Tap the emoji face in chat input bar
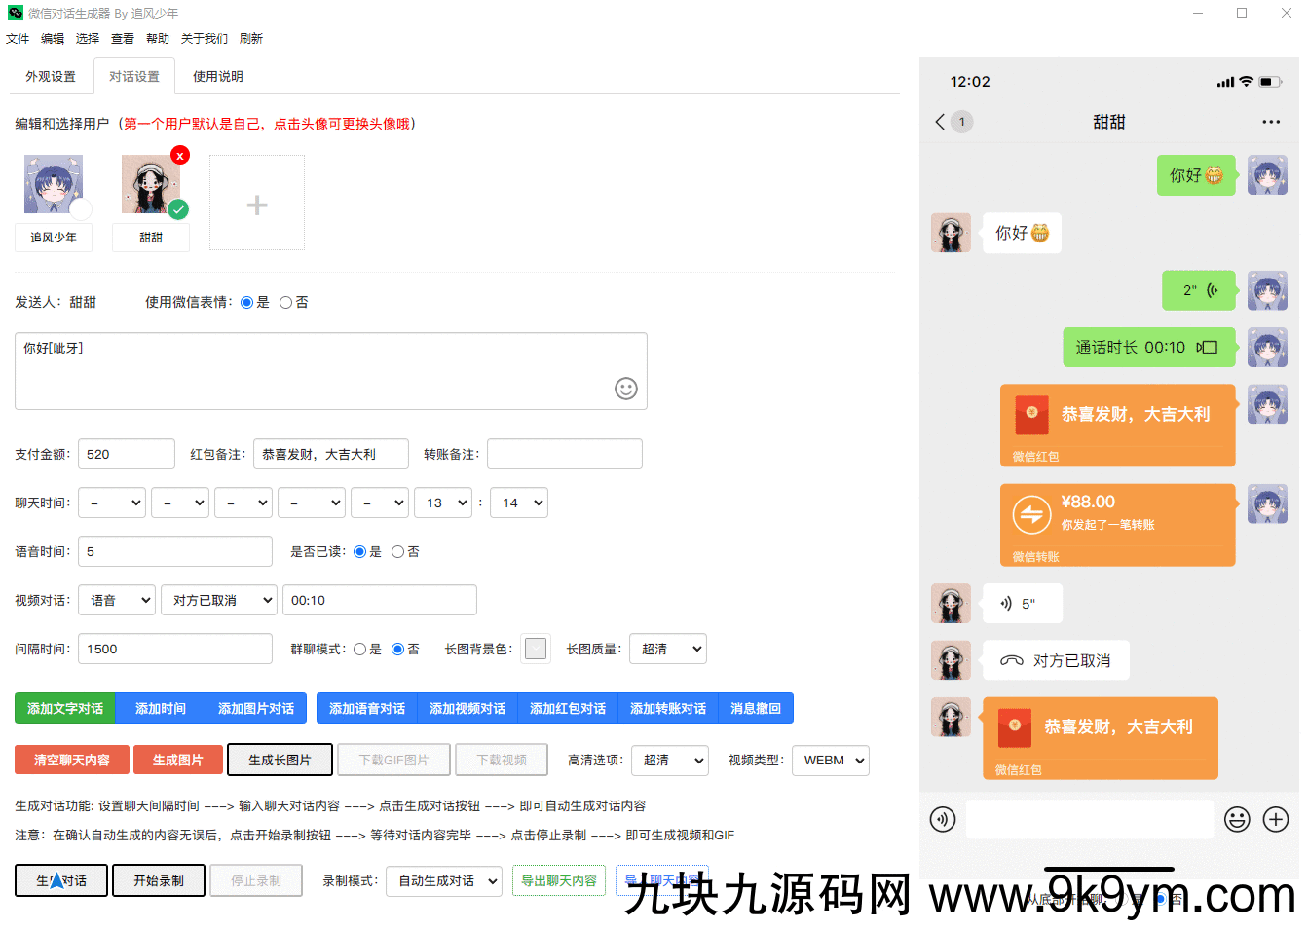Image resolution: width=1308 pixels, height=931 pixels. [1236, 819]
